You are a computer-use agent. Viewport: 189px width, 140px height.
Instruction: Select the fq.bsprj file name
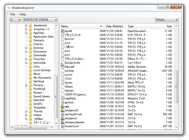pyautogui.click(x=69, y=91)
